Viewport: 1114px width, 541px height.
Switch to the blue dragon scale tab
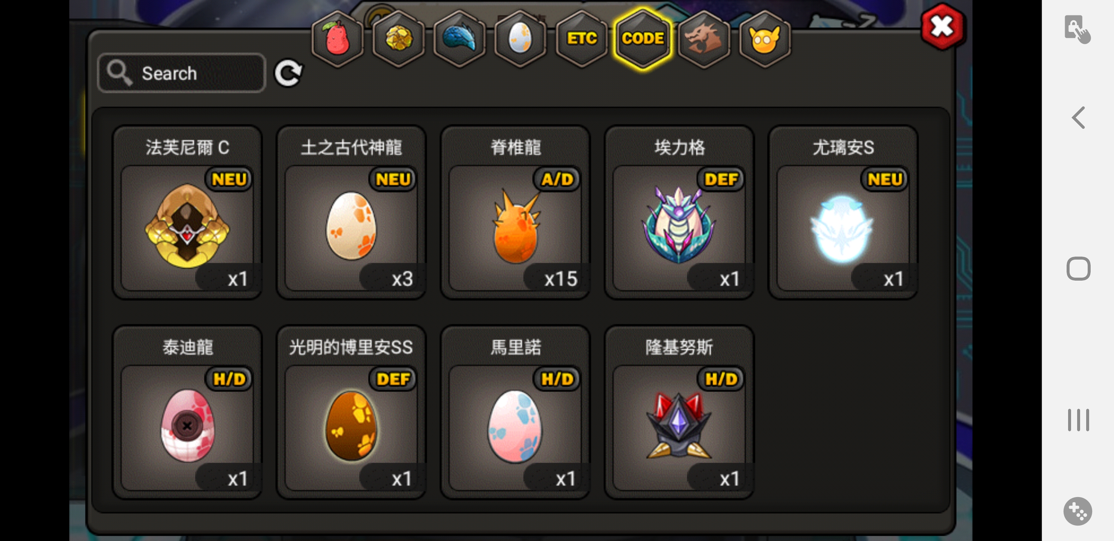(460, 39)
